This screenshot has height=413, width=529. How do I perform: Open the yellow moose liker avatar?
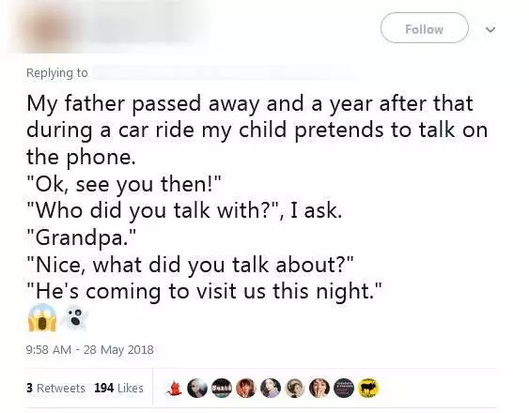(x=368, y=388)
